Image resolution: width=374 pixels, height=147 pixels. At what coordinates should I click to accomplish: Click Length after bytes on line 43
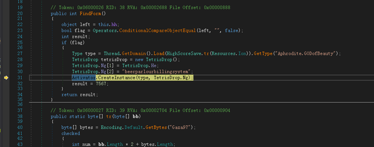pos(166,144)
